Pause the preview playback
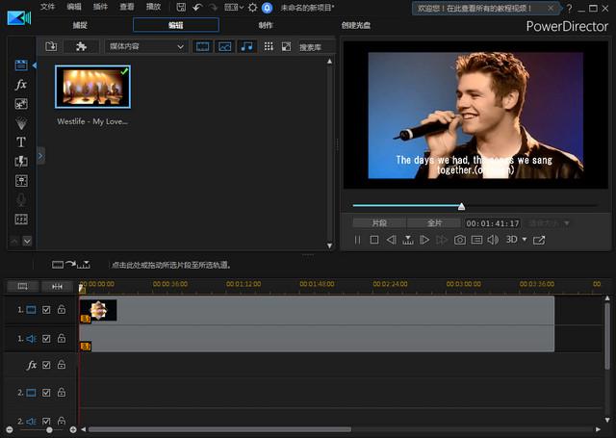Viewport: 616px width, 438px height. tap(357, 240)
